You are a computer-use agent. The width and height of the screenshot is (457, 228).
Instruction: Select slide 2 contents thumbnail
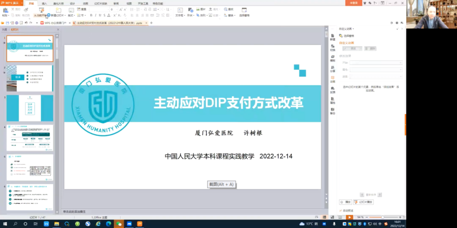pos(30,79)
